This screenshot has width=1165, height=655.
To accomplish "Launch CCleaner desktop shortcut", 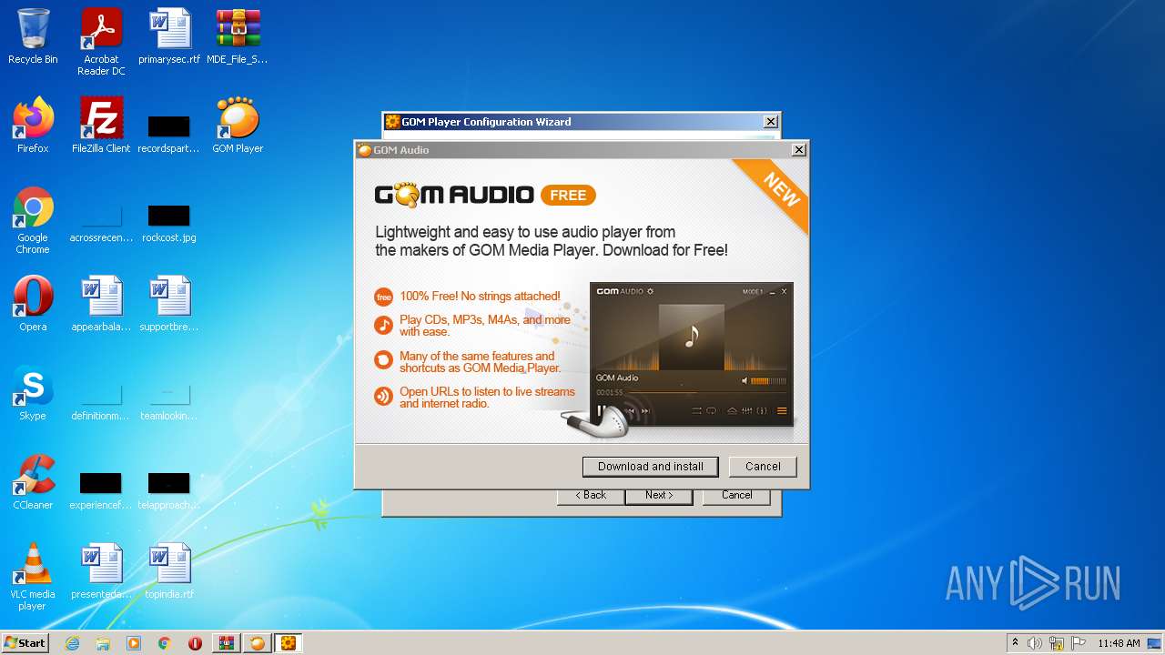I will pos(33,482).
